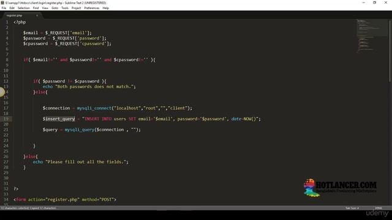Click line number 19 in gutter

[6, 119]
